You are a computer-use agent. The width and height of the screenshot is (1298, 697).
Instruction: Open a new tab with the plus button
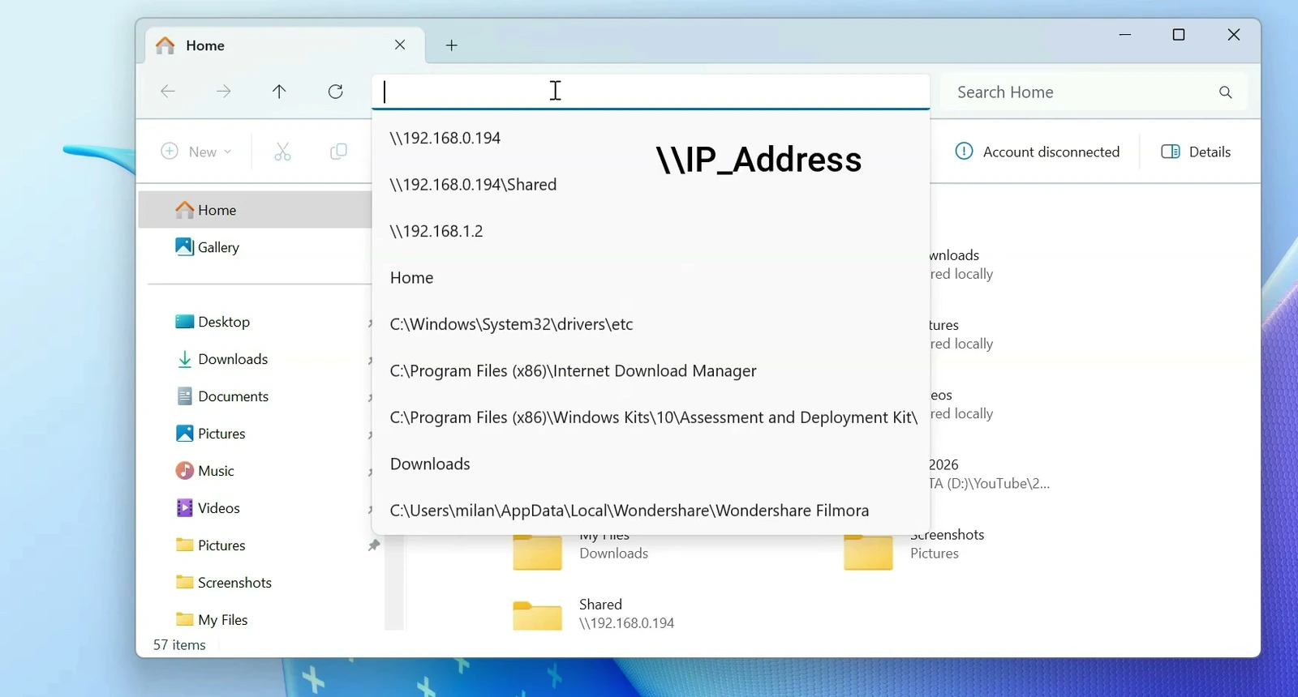(452, 45)
